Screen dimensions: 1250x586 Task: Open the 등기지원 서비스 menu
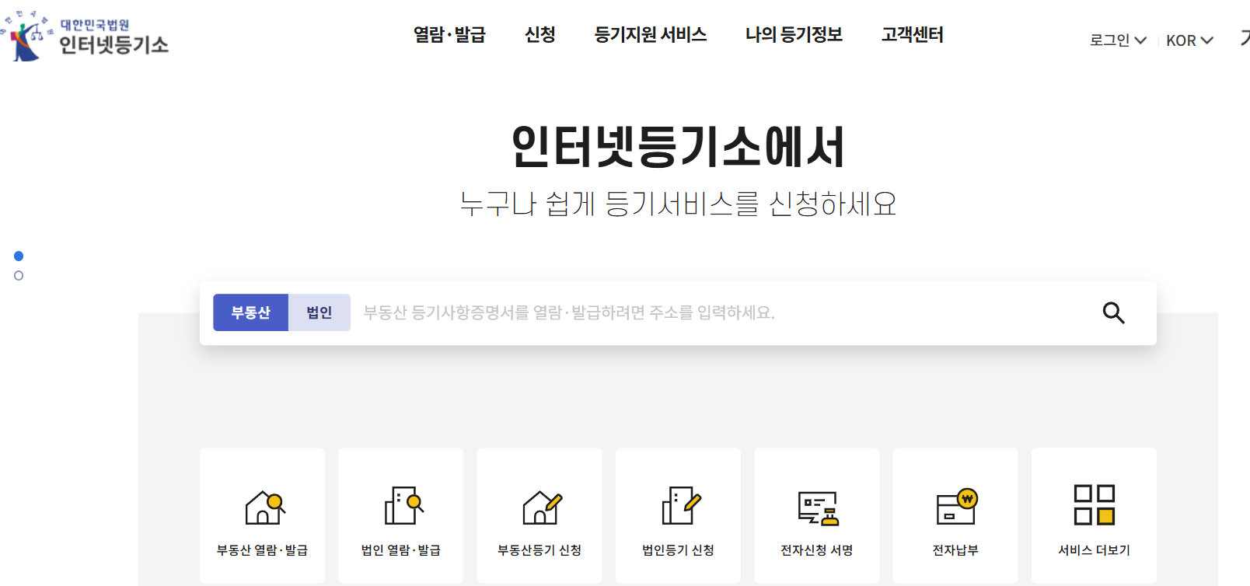[x=651, y=35]
